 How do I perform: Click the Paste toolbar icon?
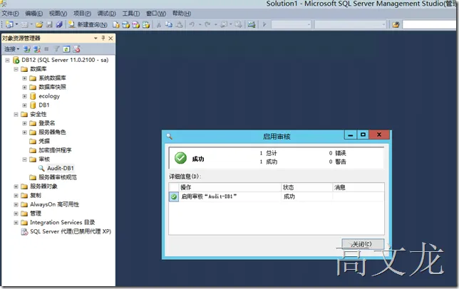179,25
